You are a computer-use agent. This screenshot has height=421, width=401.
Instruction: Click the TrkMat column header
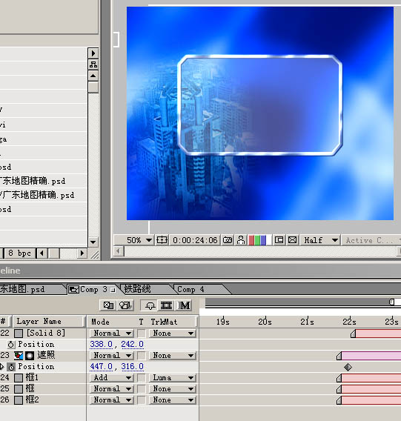tap(164, 322)
